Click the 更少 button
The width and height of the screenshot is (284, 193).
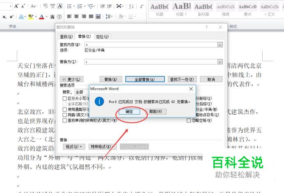pos(71,79)
